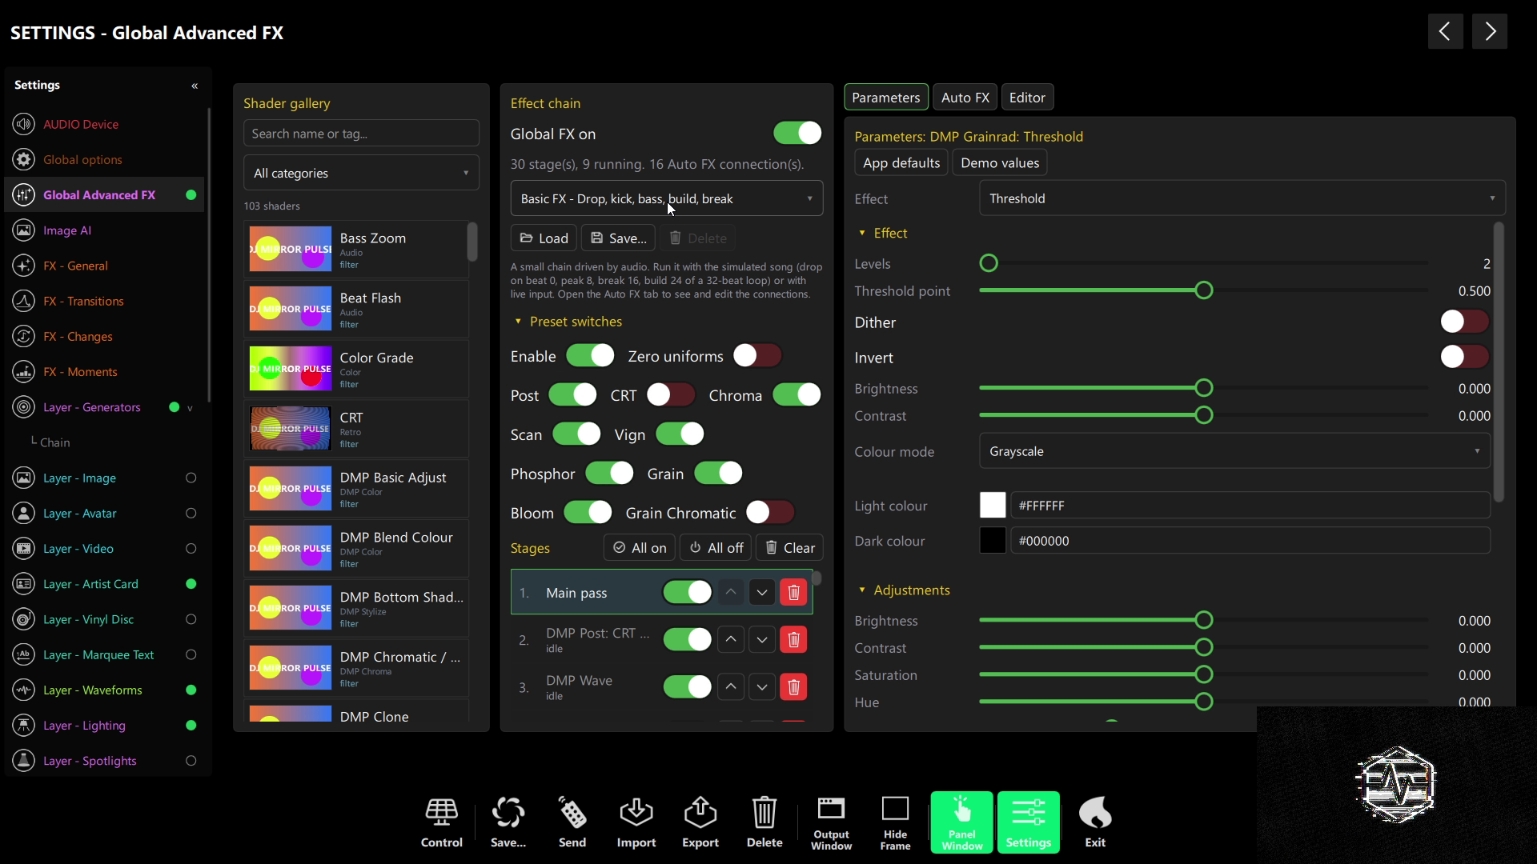Delete the Main pass stage
This screenshot has width=1537, height=864.
point(793,593)
